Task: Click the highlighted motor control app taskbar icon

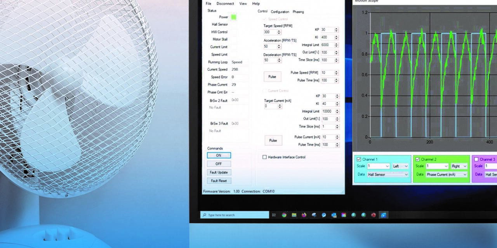Action: 383,215
